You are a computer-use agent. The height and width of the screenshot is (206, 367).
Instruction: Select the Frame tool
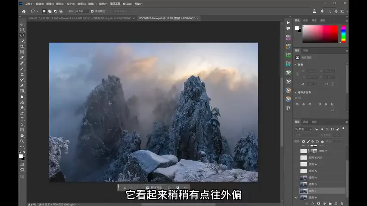pyautogui.click(x=22, y=52)
